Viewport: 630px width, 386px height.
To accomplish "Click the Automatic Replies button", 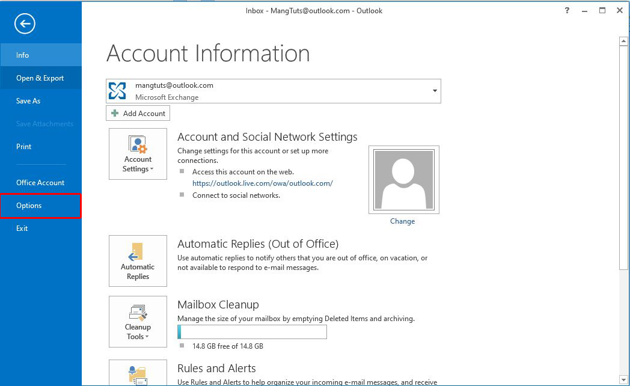I will (x=138, y=261).
